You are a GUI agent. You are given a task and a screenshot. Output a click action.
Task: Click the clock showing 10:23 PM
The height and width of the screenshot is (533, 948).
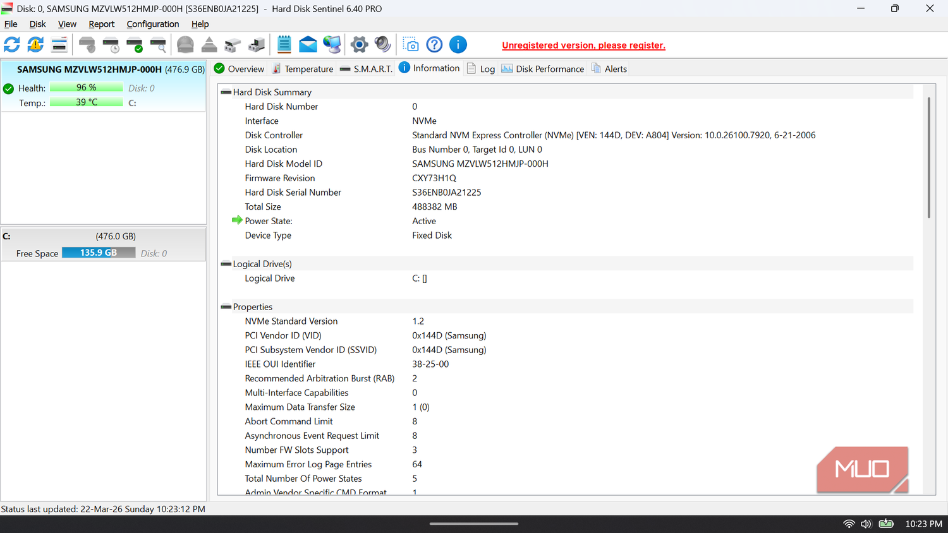coord(923,524)
